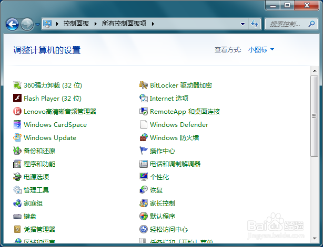
Task: Click the 键盘 keyboard icon
Action: pyautogui.click(x=17, y=217)
